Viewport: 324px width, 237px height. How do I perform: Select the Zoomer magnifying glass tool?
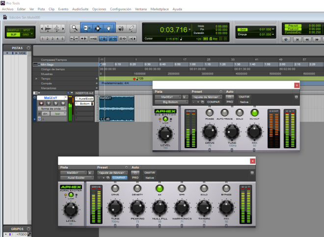75,28
